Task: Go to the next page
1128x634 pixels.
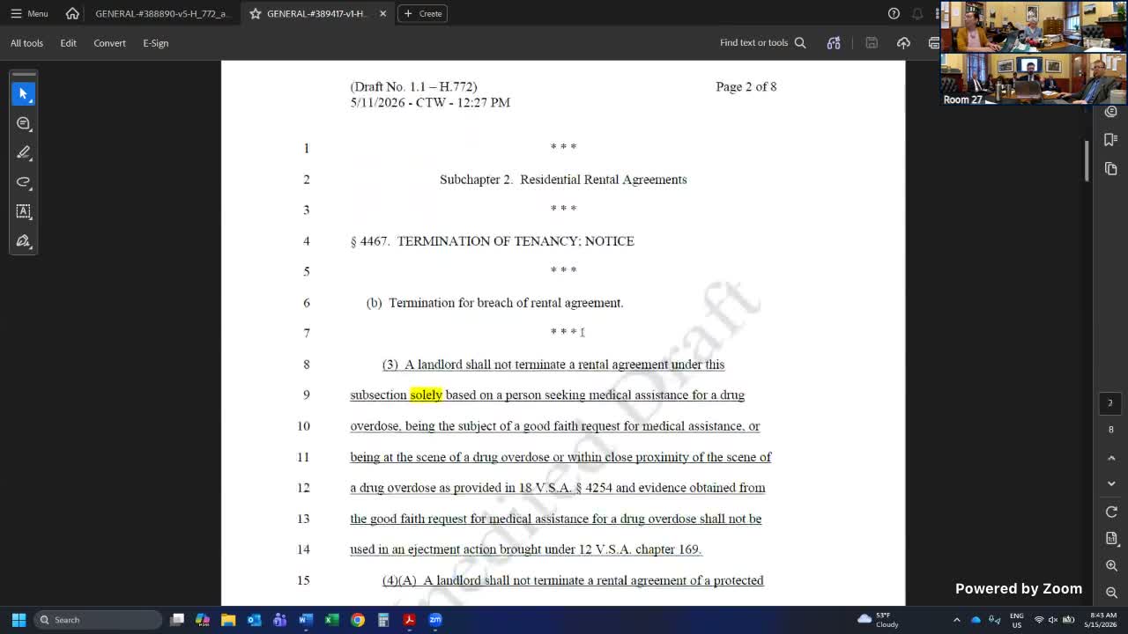Action: pos(1110,483)
